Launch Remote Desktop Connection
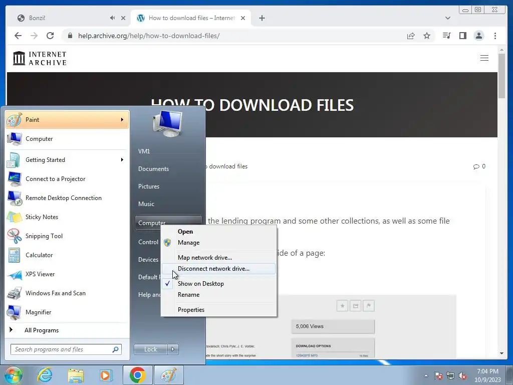 coord(67,198)
